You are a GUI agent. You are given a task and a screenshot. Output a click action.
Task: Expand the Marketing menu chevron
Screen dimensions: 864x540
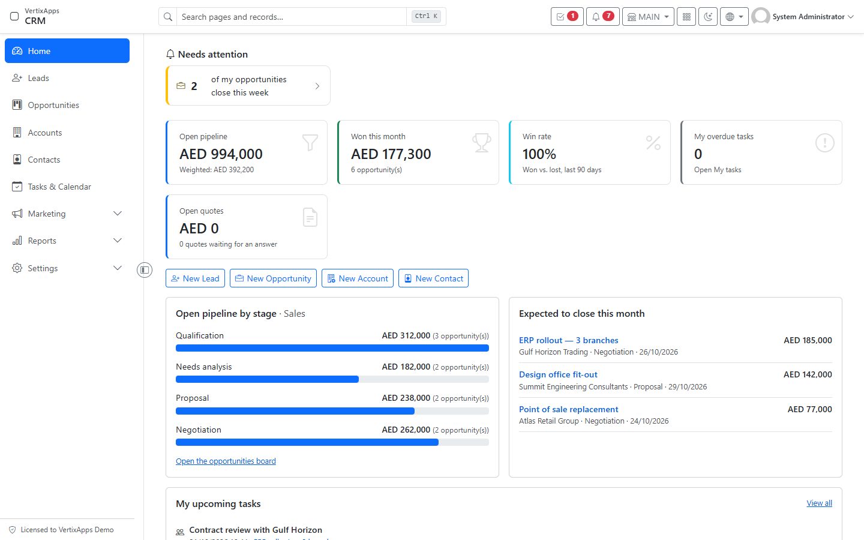118,214
